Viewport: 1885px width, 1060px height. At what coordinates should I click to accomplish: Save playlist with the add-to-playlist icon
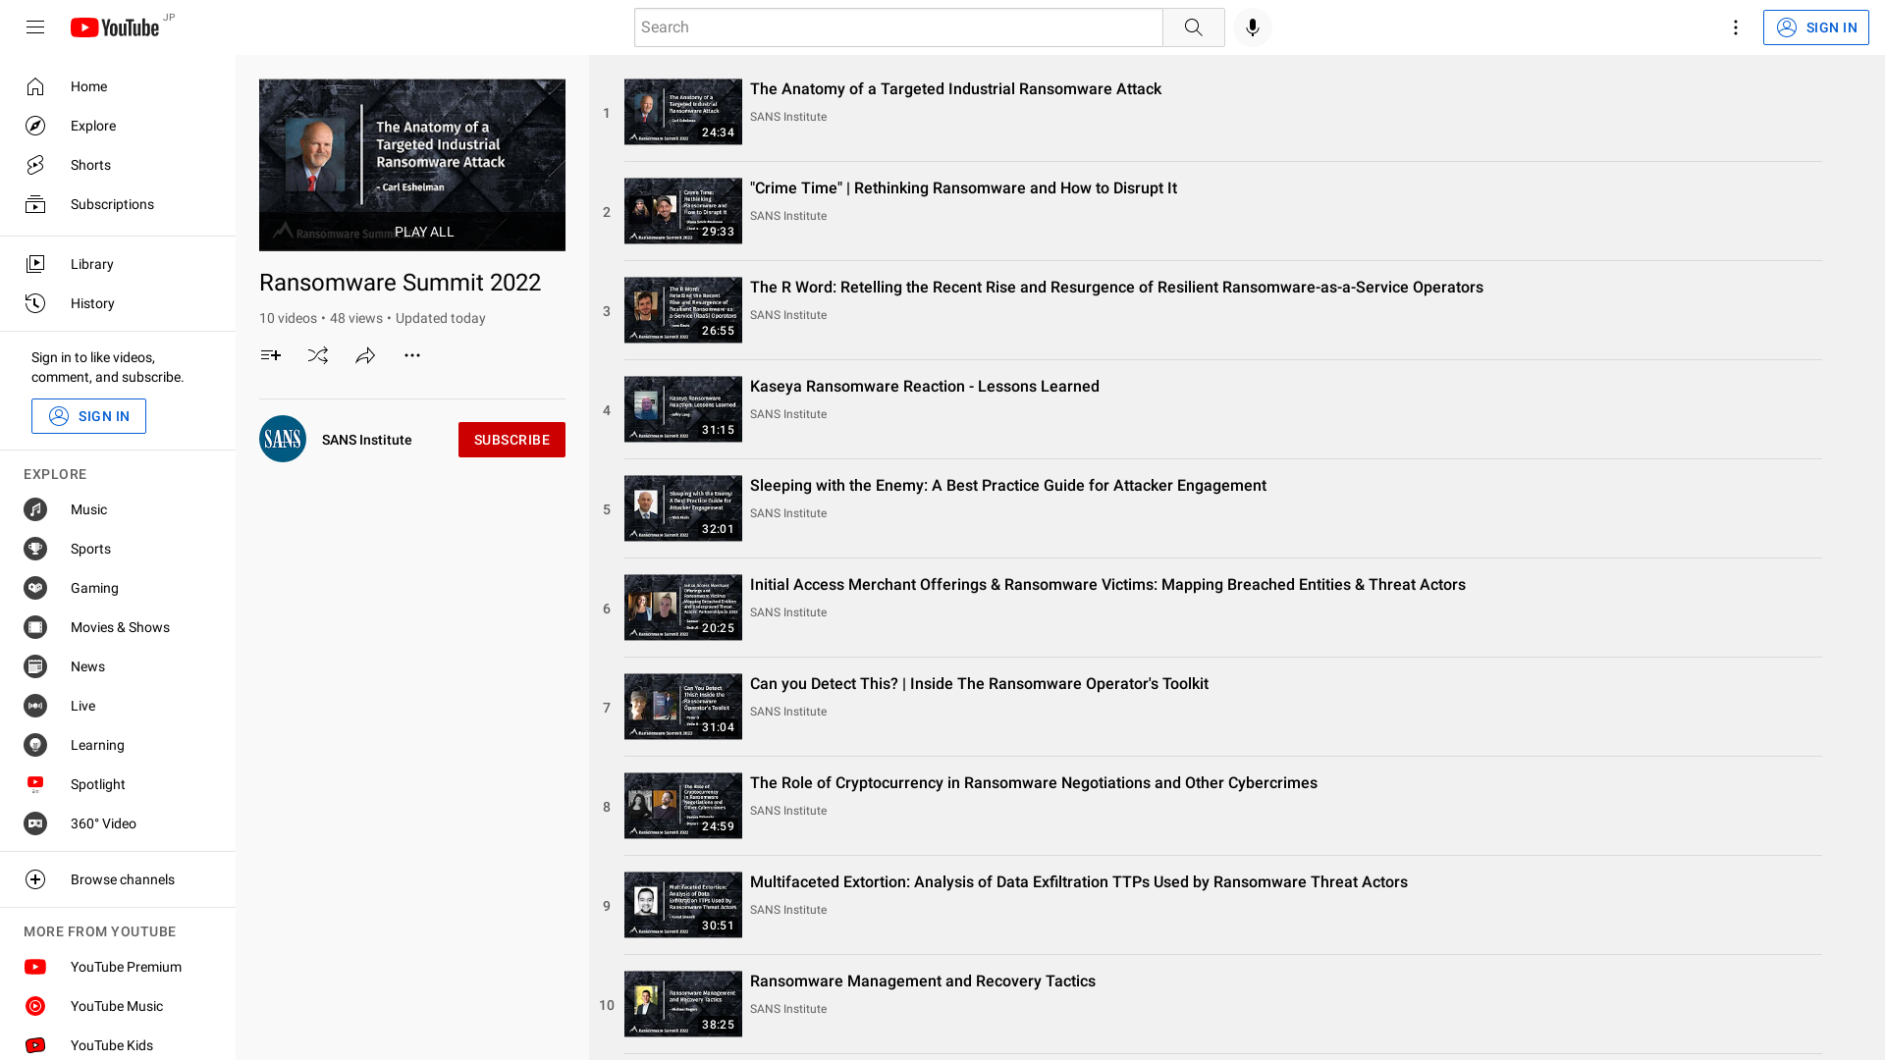click(271, 355)
